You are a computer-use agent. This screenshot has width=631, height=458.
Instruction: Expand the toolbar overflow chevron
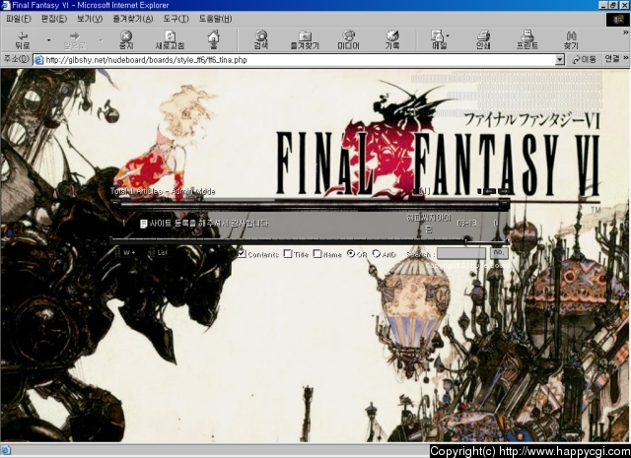[626, 33]
